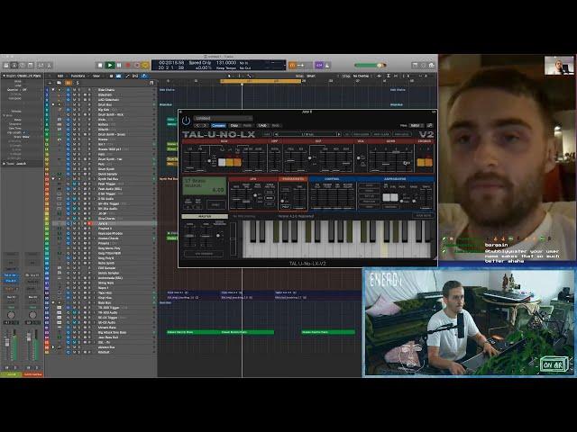This screenshot has width=577, height=432.
Task: Expand the Track inspector disclosure triangle
Action: 5,164
